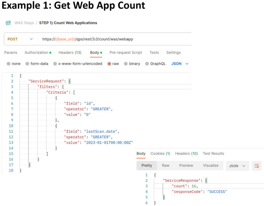The height and width of the screenshot is (206, 264).
Task: Choose the binary body radio option
Action: [126, 64]
